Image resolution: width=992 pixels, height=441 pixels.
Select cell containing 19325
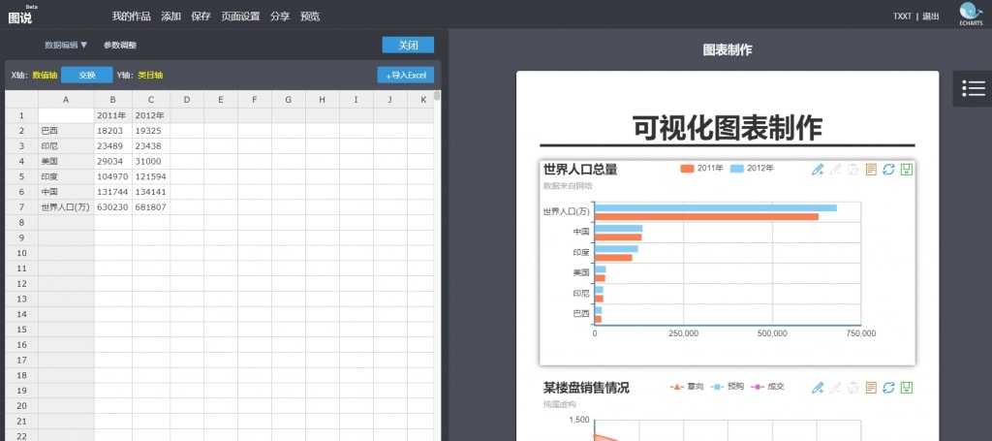point(150,131)
